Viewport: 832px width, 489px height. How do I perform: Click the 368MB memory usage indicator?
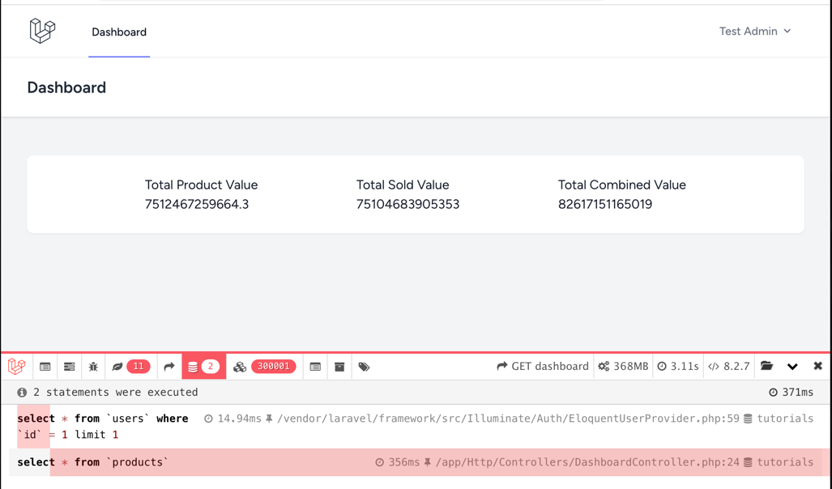tap(623, 367)
